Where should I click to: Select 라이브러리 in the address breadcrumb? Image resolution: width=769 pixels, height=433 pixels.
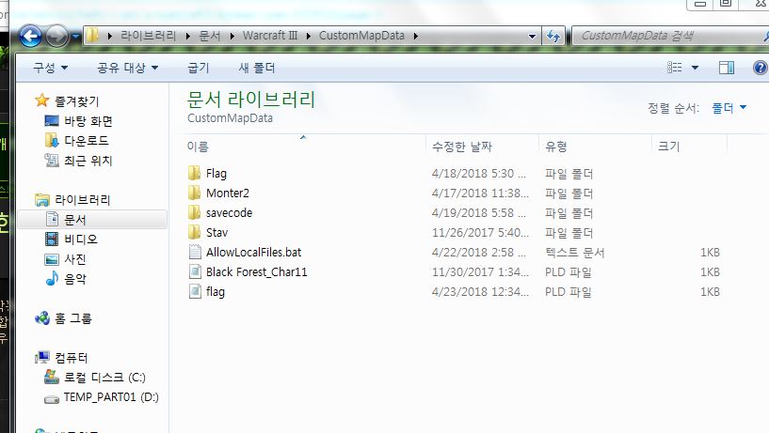click(148, 36)
